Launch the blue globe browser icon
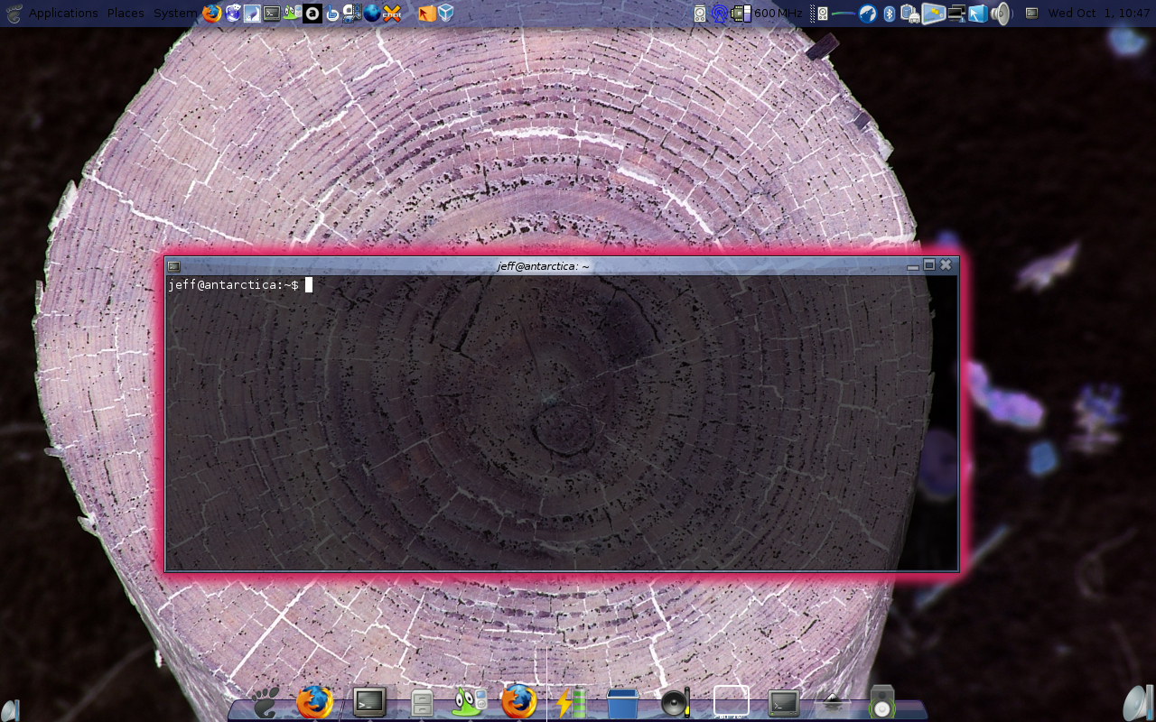 372,14
